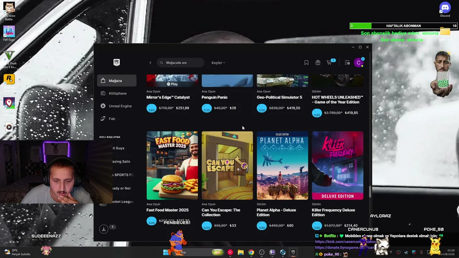The height and width of the screenshot is (258, 459).
Task: Open the downloads icon in the sidebar
Action: click(x=104, y=229)
